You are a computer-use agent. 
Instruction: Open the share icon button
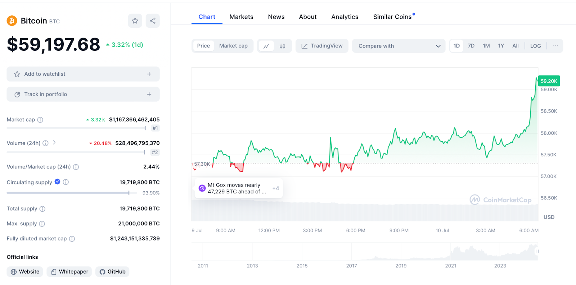(153, 21)
